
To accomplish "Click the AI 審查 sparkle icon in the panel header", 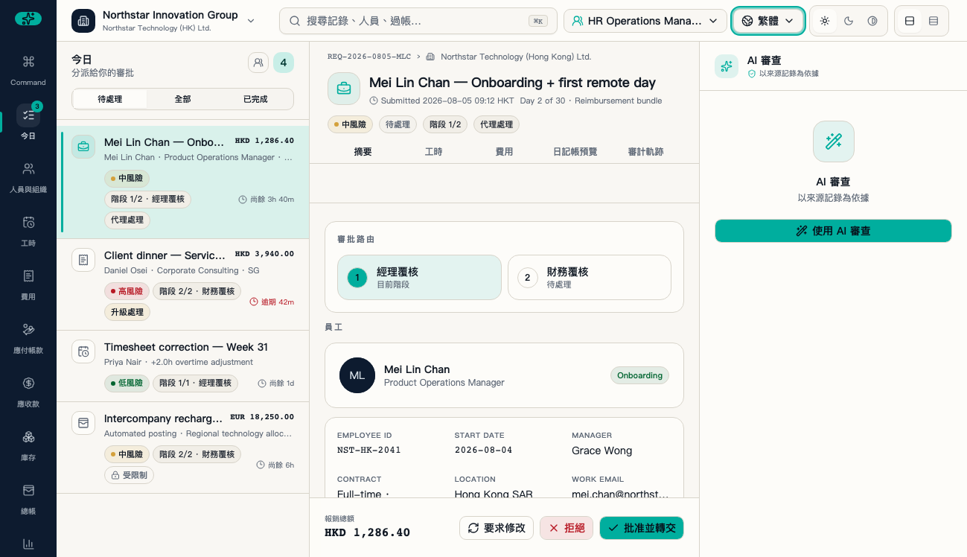I will tap(727, 66).
